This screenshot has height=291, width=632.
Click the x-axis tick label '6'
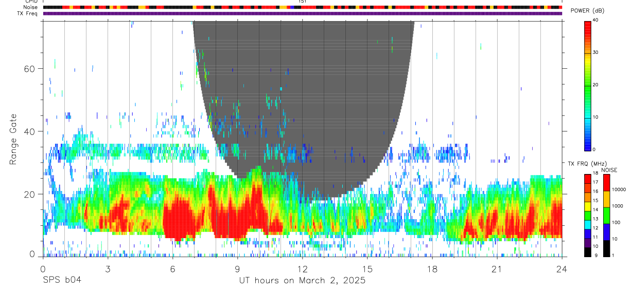coord(172,269)
